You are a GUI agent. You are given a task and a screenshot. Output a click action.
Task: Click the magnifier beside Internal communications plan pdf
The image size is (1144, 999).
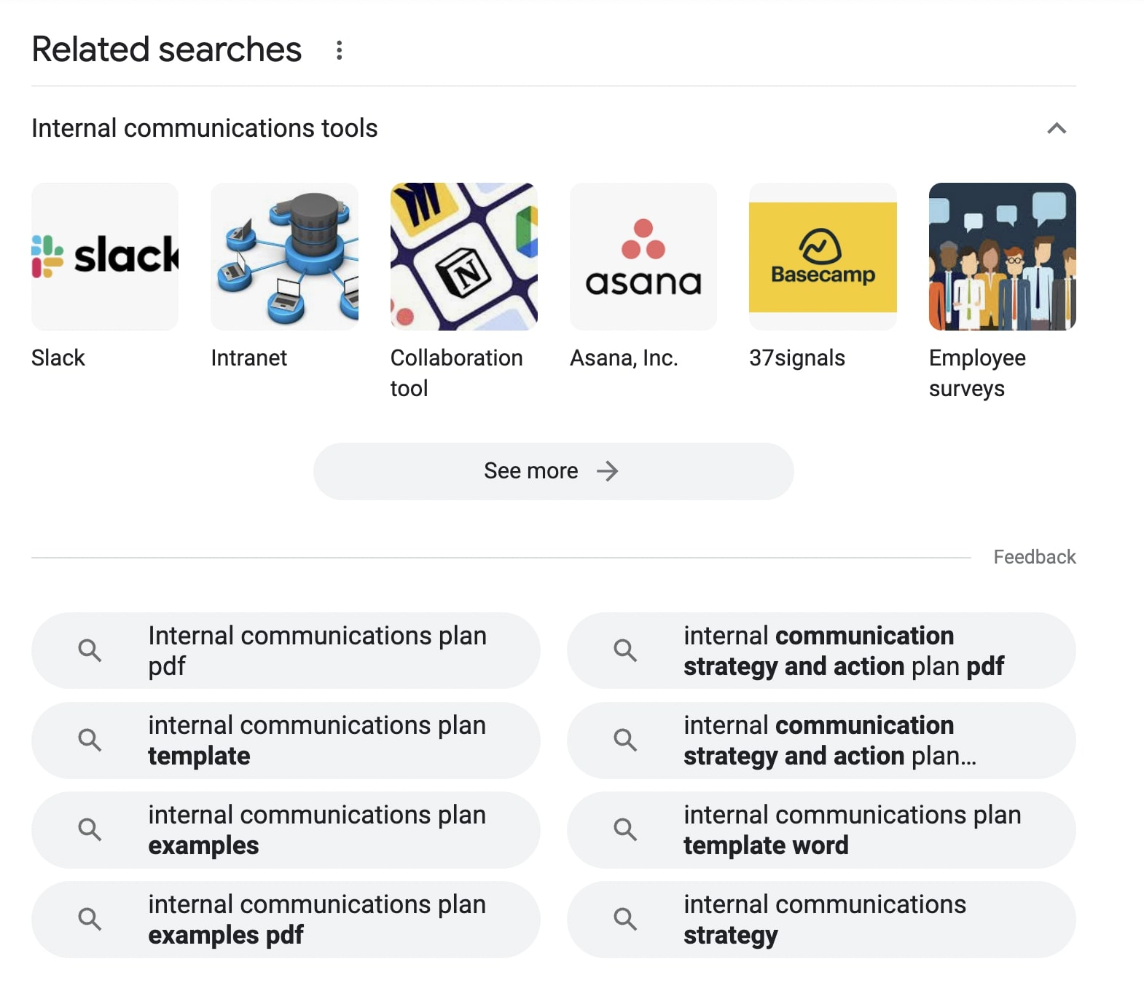point(90,650)
